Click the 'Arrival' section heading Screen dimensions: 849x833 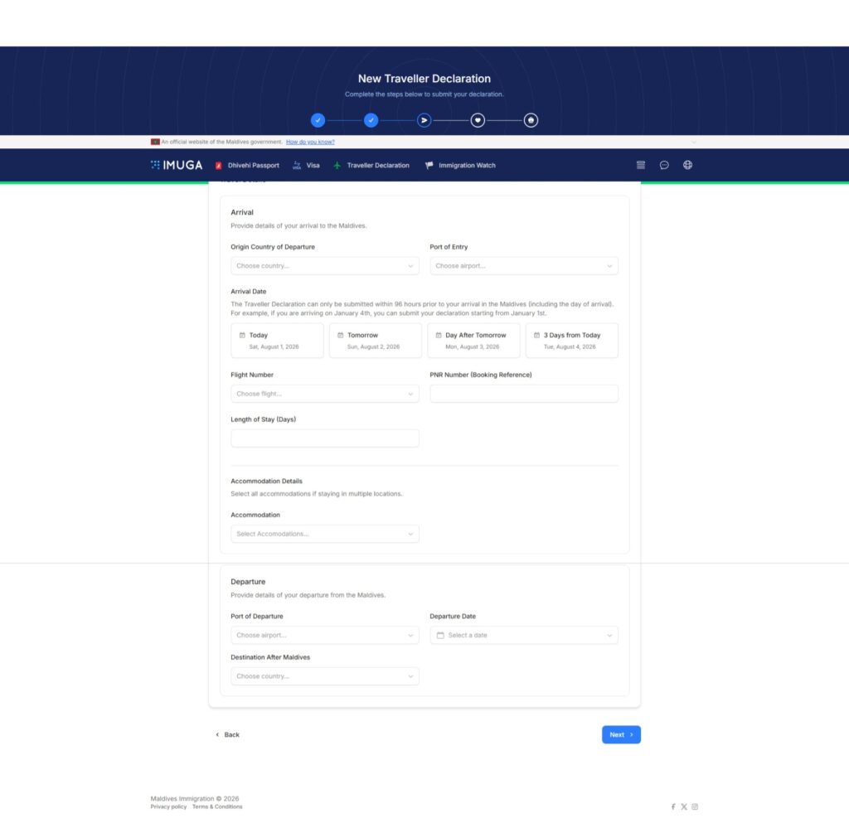tap(242, 212)
